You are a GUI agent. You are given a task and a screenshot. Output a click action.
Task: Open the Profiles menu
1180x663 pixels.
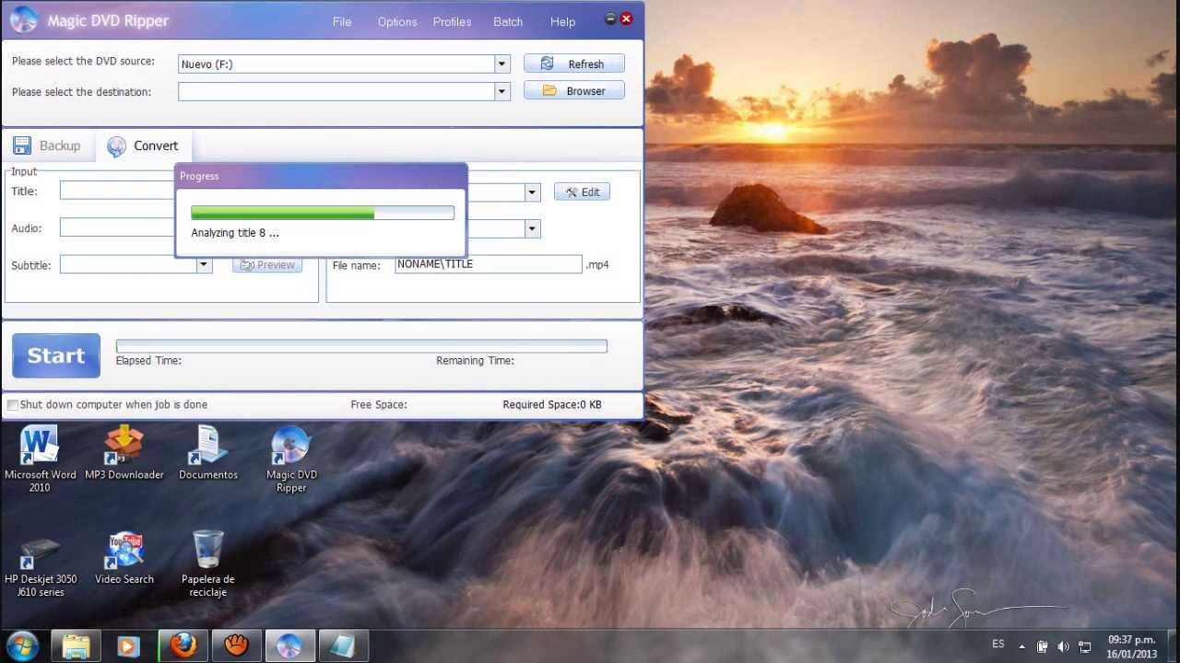(453, 22)
